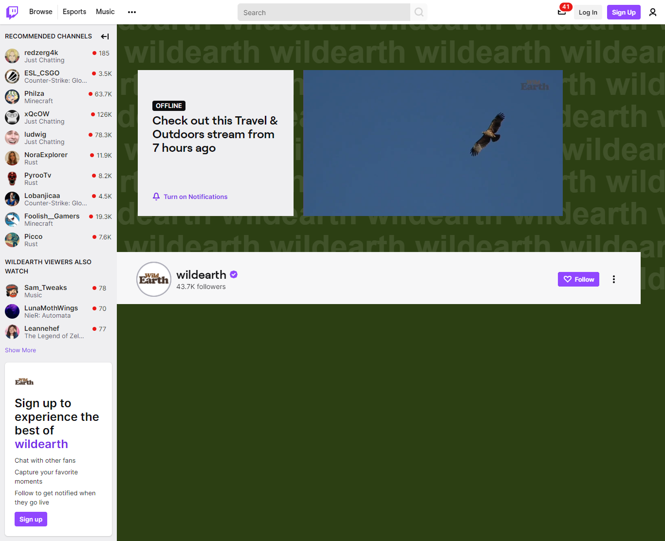Select Foolish__Gamers channel name
This screenshot has height=541, width=665.
point(52,216)
